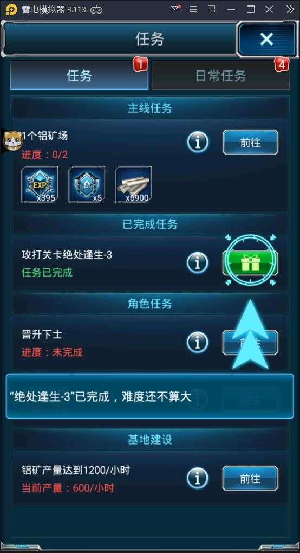Claim reward with the green gift button
300x553 pixels.
pyautogui.click(x=250, y=263)
